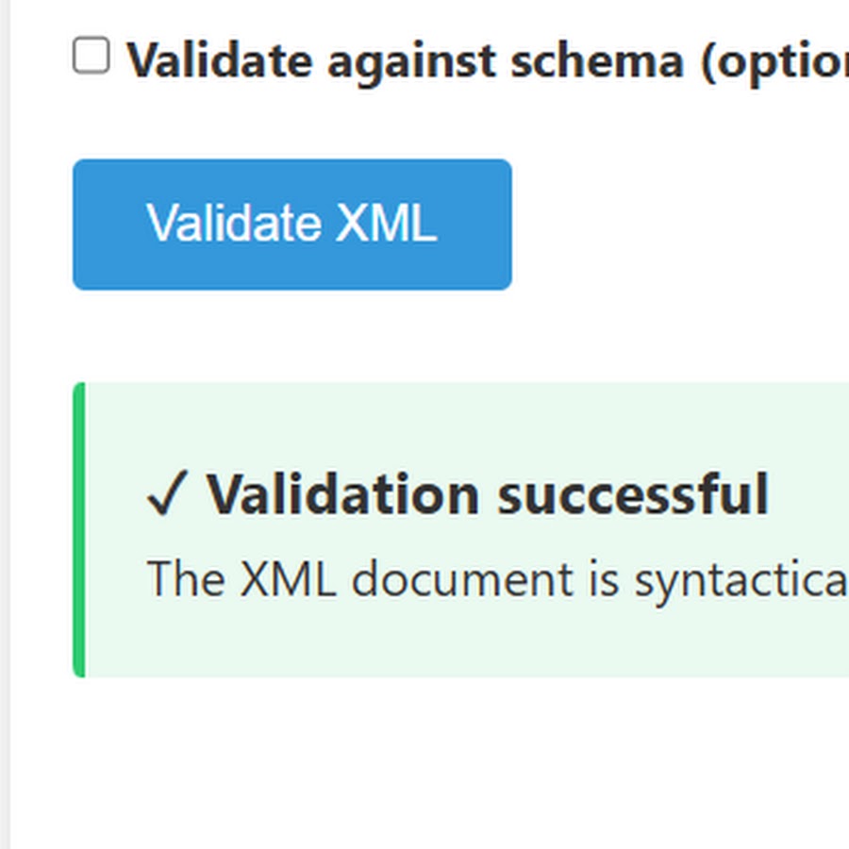Click the blank space between button and result

pyautogui.click(x=427, y=336)
